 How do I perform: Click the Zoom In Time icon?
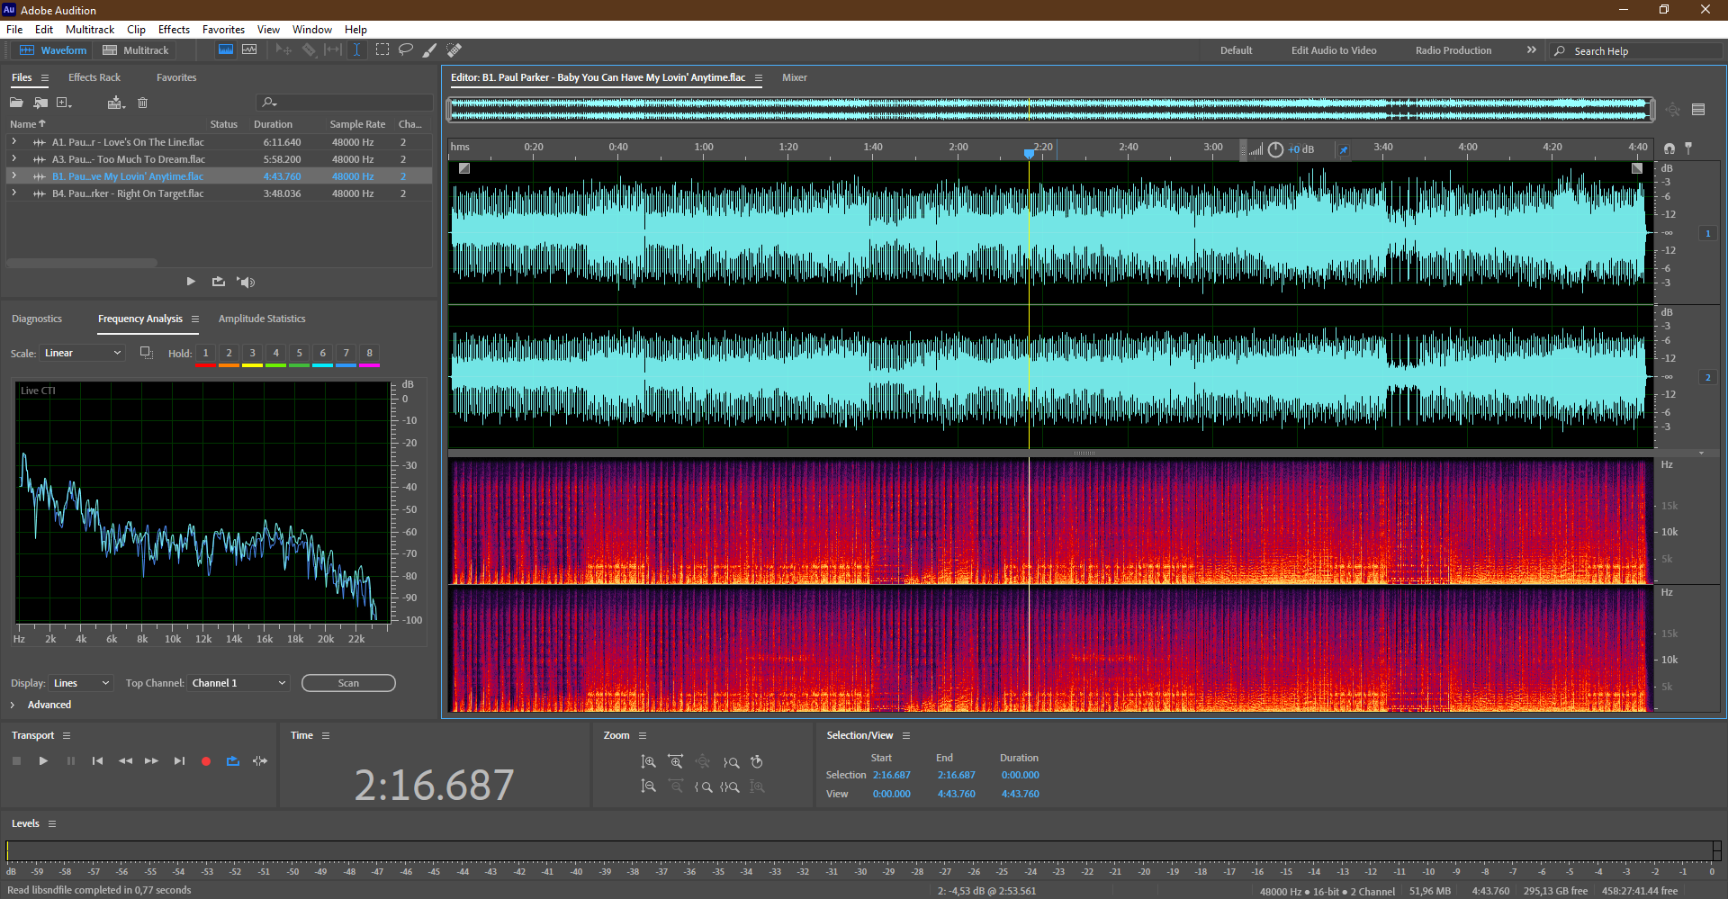(x=676, y=762)
